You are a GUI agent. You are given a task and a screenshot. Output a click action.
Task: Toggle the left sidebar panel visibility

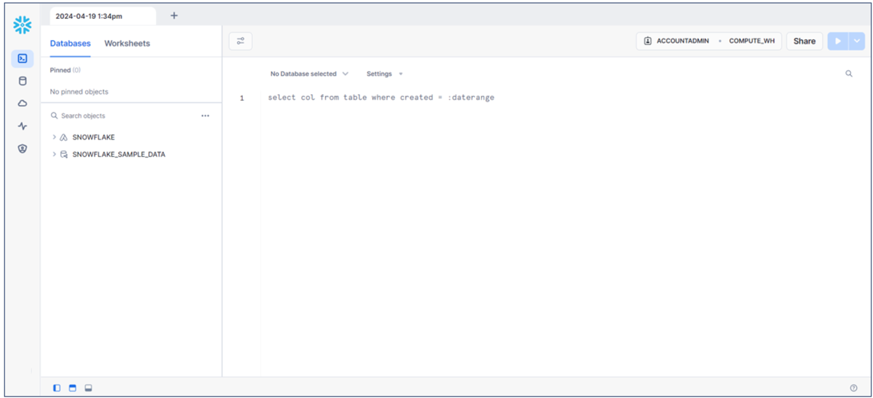(x=57, y=388)
